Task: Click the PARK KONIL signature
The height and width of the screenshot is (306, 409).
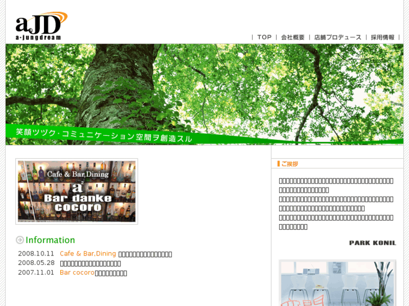Action: pyautogui.click(x=372, y=243)
